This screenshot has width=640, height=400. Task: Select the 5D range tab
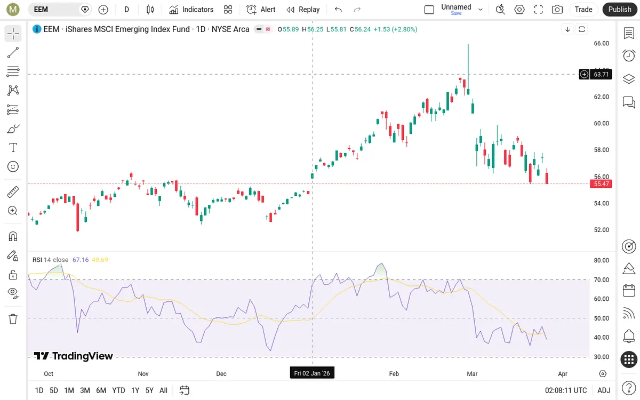click(x=54, y=390)
